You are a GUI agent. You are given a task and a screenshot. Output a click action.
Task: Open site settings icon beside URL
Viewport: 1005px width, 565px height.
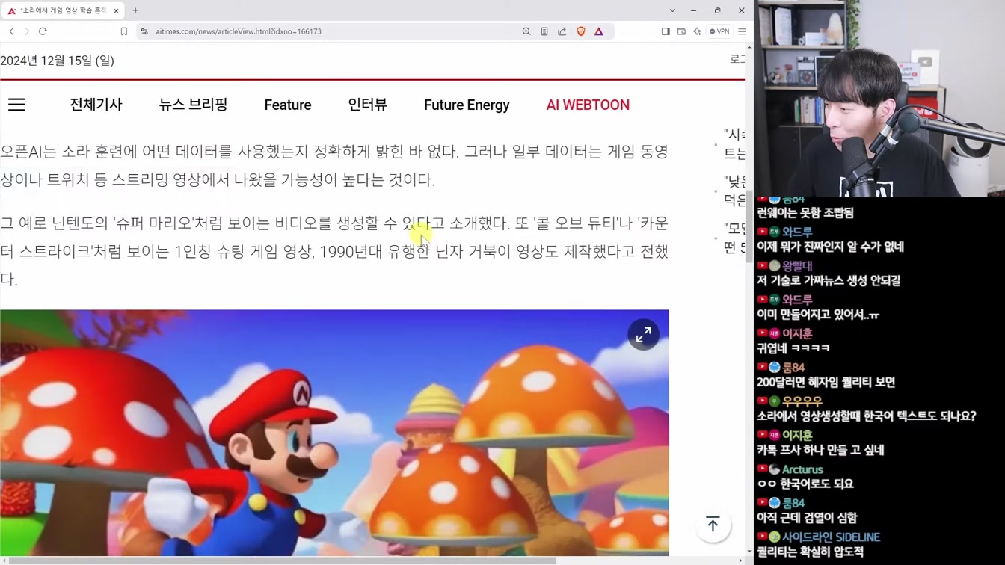coord(144,31)
